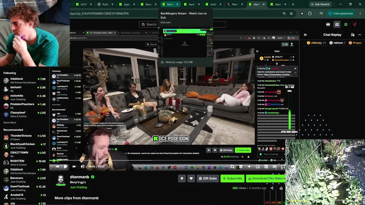Open BlackEyedChicken recommended channel
The image size is (365, 205).
coord(25,146)
